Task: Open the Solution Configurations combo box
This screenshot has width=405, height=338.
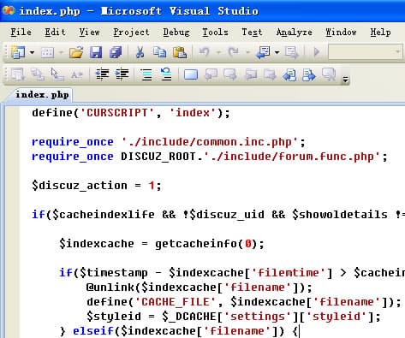Action: coord(366,52)
